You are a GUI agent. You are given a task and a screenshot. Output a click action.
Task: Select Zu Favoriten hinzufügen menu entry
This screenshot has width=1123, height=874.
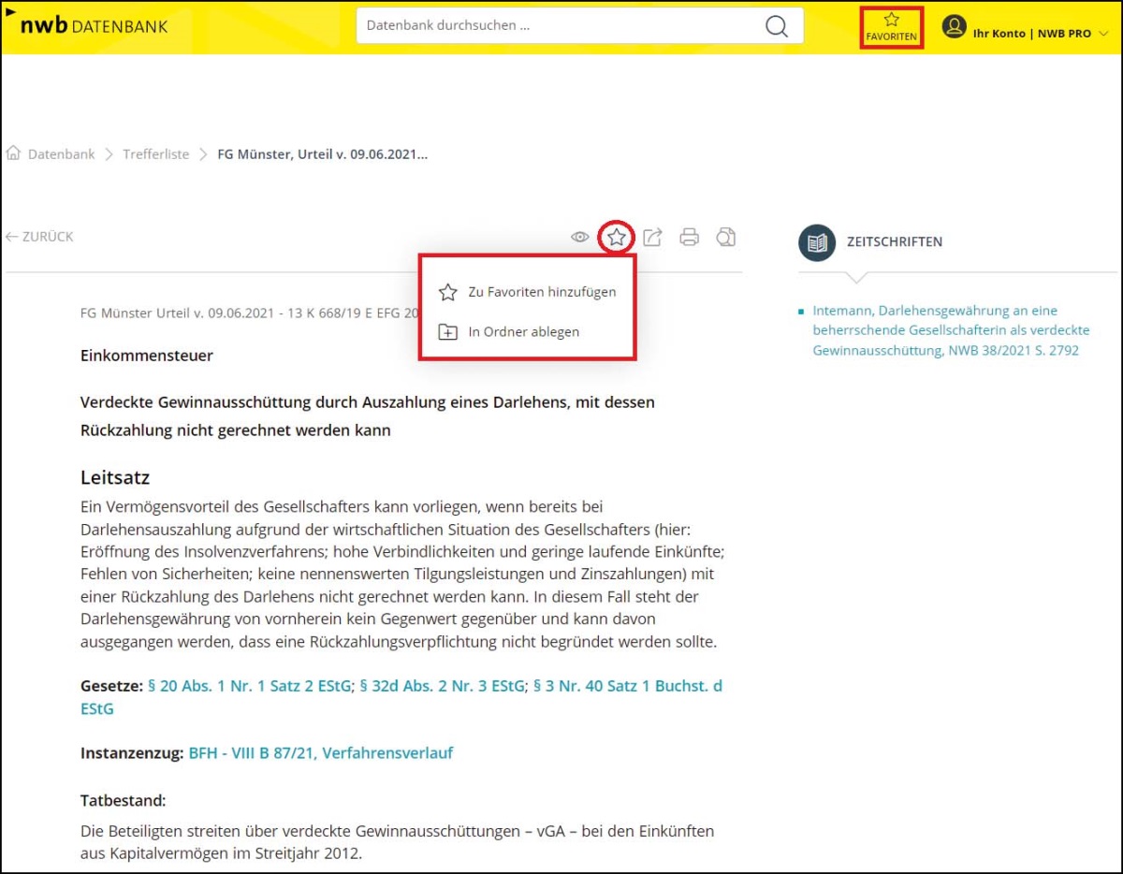541,292
